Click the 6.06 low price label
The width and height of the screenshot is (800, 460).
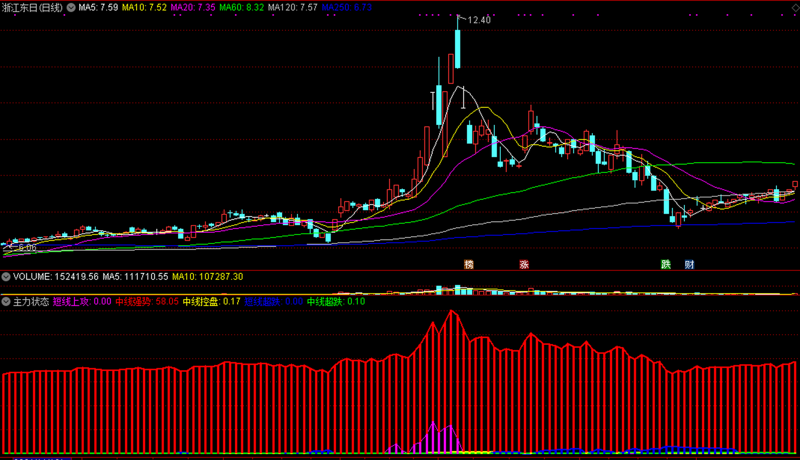click(27, 247)
